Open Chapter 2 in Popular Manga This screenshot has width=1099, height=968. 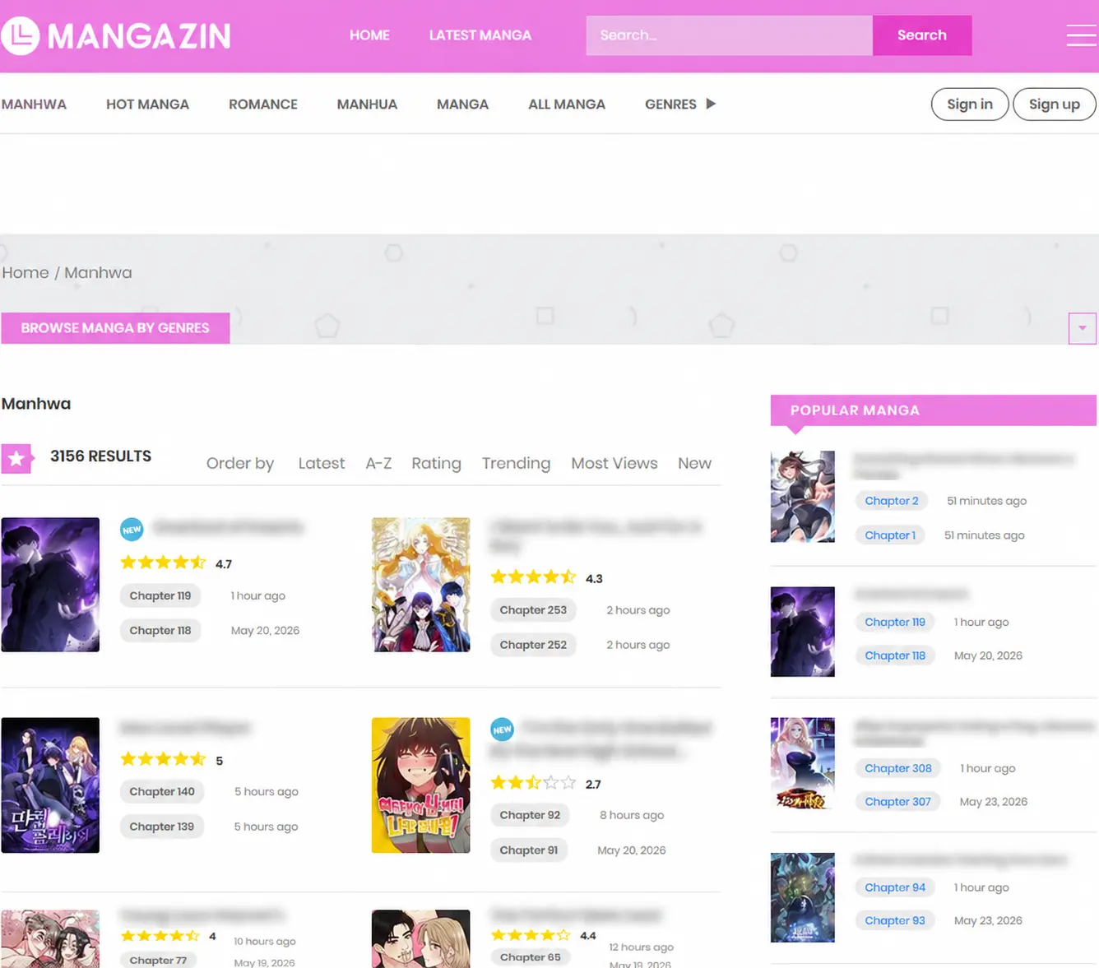click(x=892, y=501)
